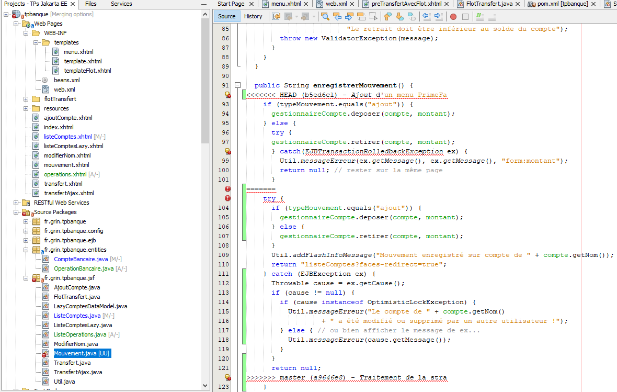Go to next search occurrence
Image resolution: width=617 pixels, height=392 pixels.
tap(349, 17)
